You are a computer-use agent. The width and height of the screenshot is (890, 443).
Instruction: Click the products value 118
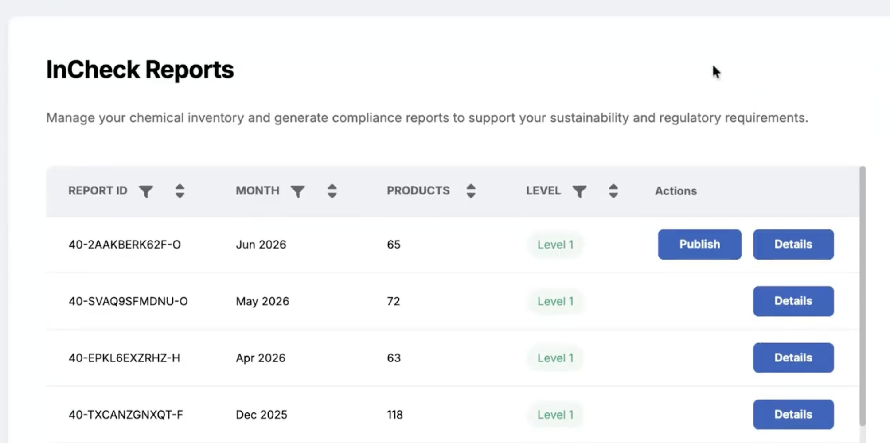tap(394, 415)
